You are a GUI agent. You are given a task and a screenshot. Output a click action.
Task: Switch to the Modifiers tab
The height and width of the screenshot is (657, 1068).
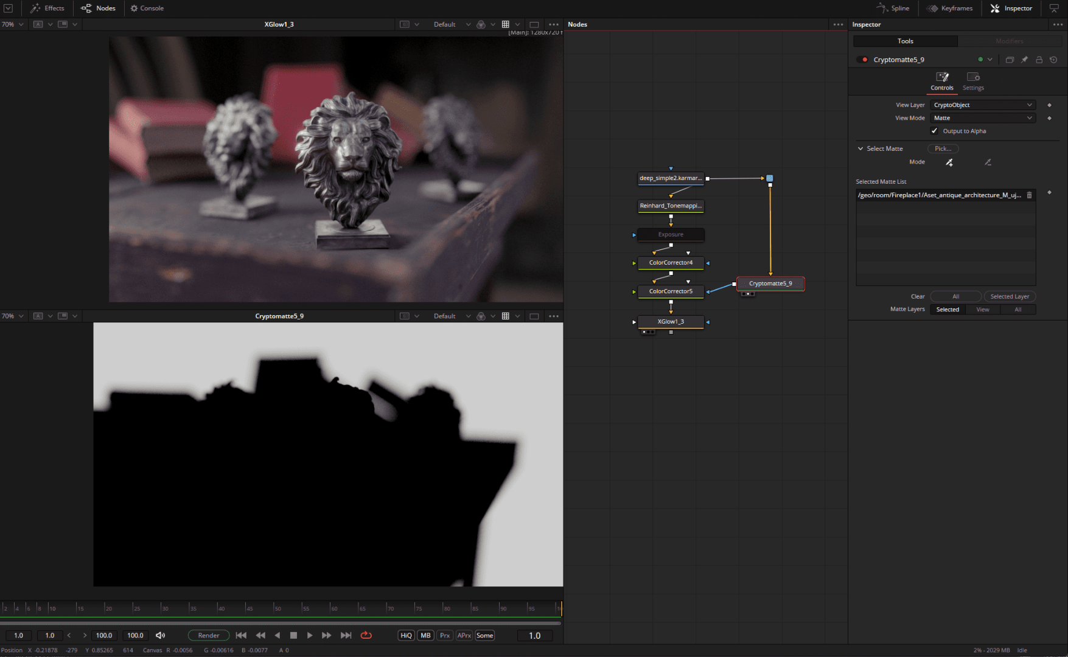1010,41
